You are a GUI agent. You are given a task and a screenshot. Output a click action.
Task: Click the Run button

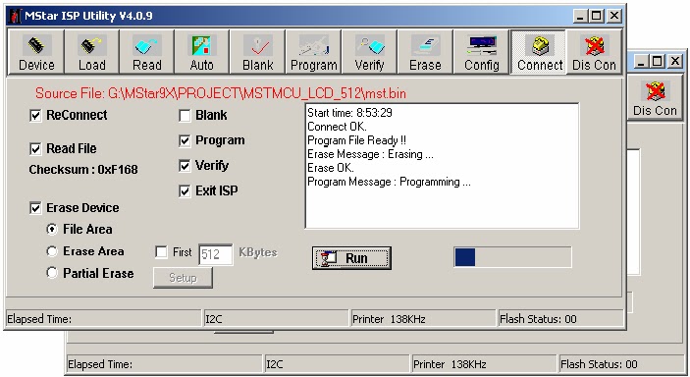[351, 258]
